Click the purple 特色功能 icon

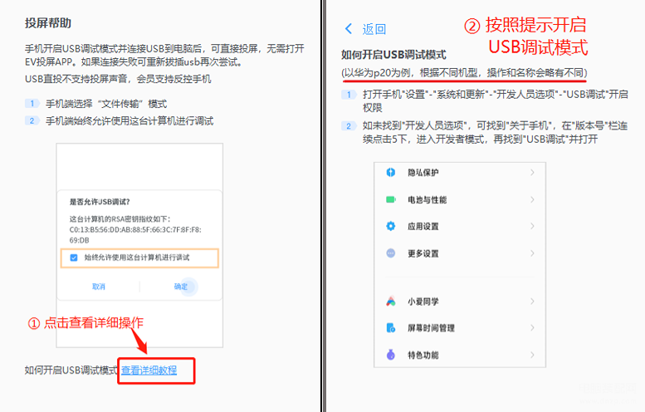(x=391, y=355)
